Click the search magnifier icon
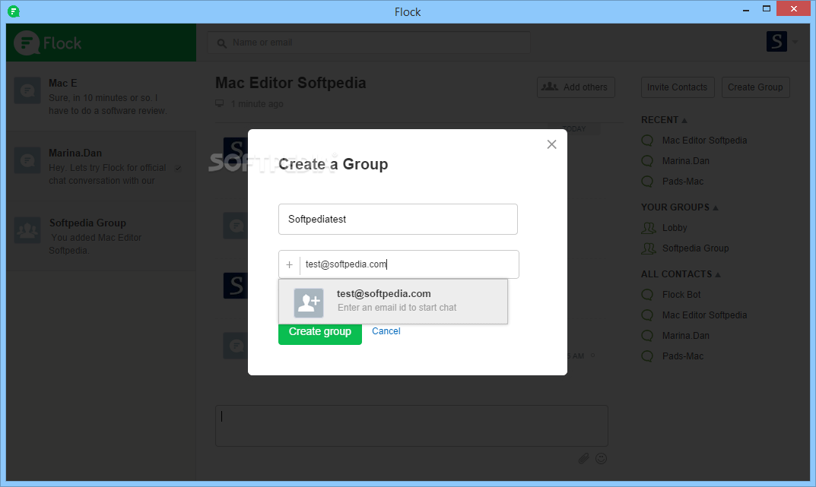The width and height of the screenshot is (816, 487). (222, 43)
